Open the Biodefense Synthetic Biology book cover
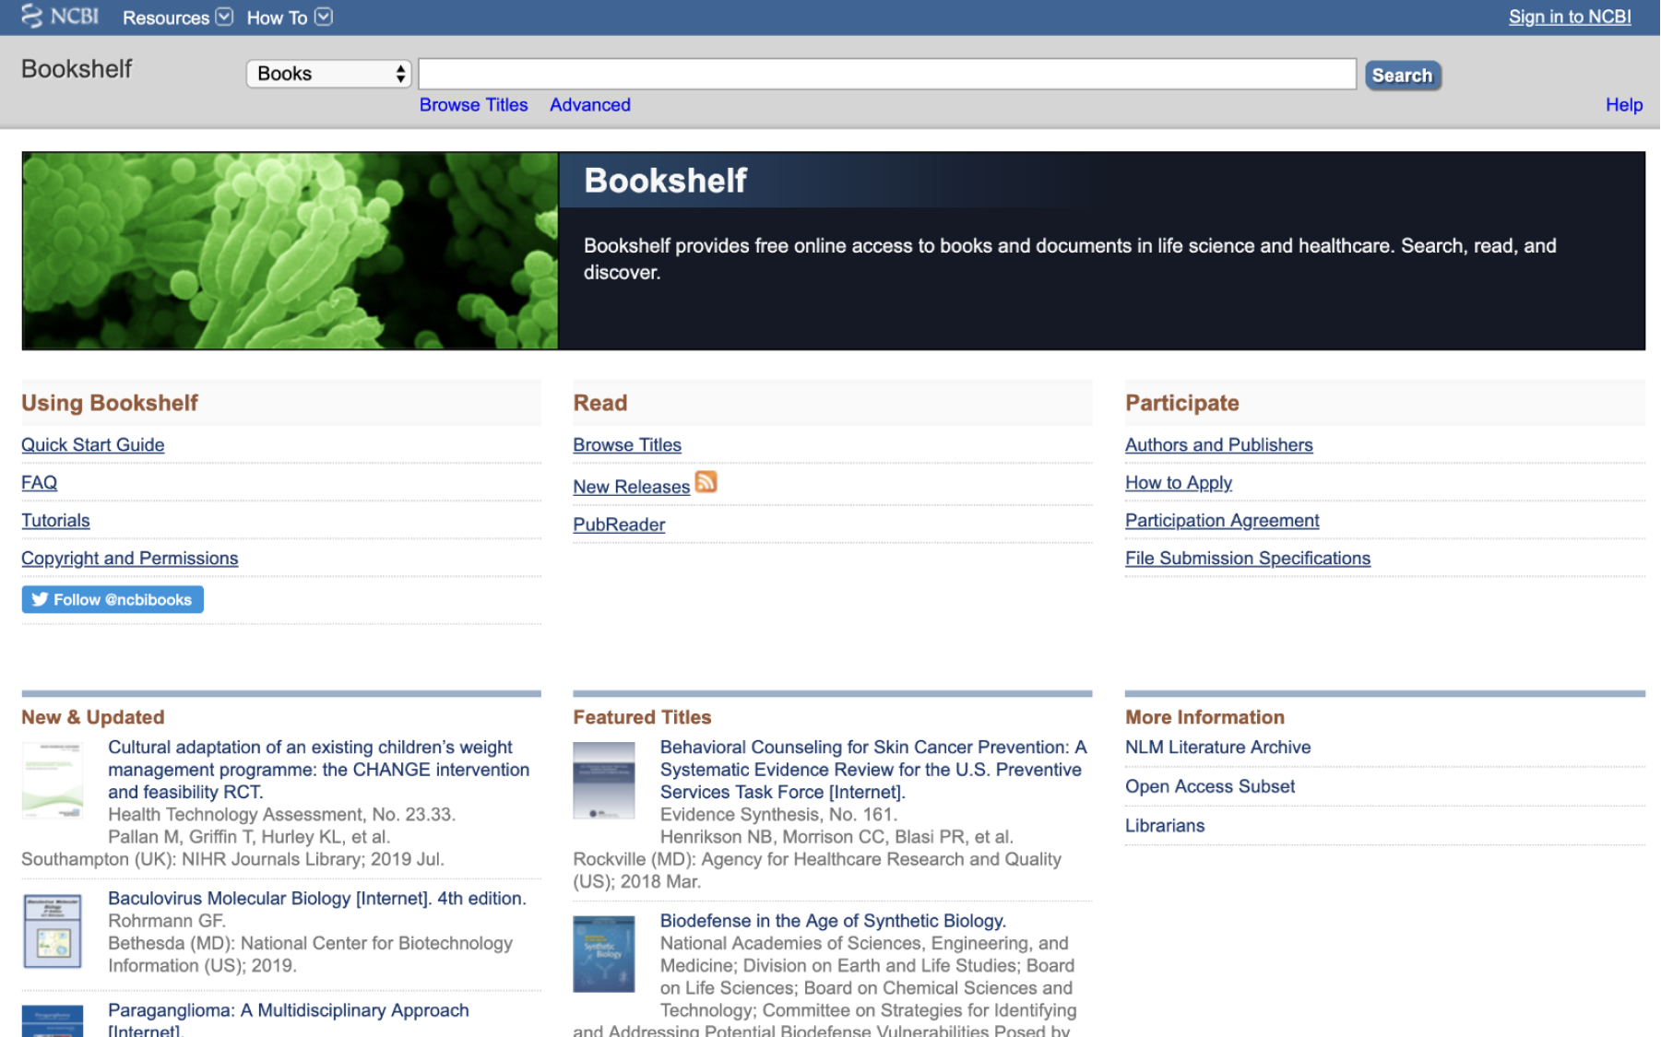Image resolution: width=1661 pixels, height=1037 pixels. pyautogui.click(x=604, y=953)
